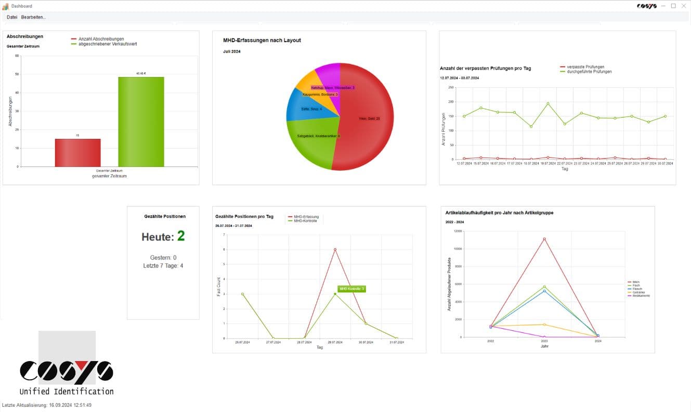
Task: Click the MHD Kontrolle: 3 tooltip
Action: click(352, 289)
